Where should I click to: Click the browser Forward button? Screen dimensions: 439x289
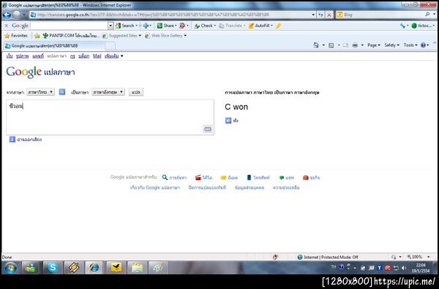click(x=17, y=15)
